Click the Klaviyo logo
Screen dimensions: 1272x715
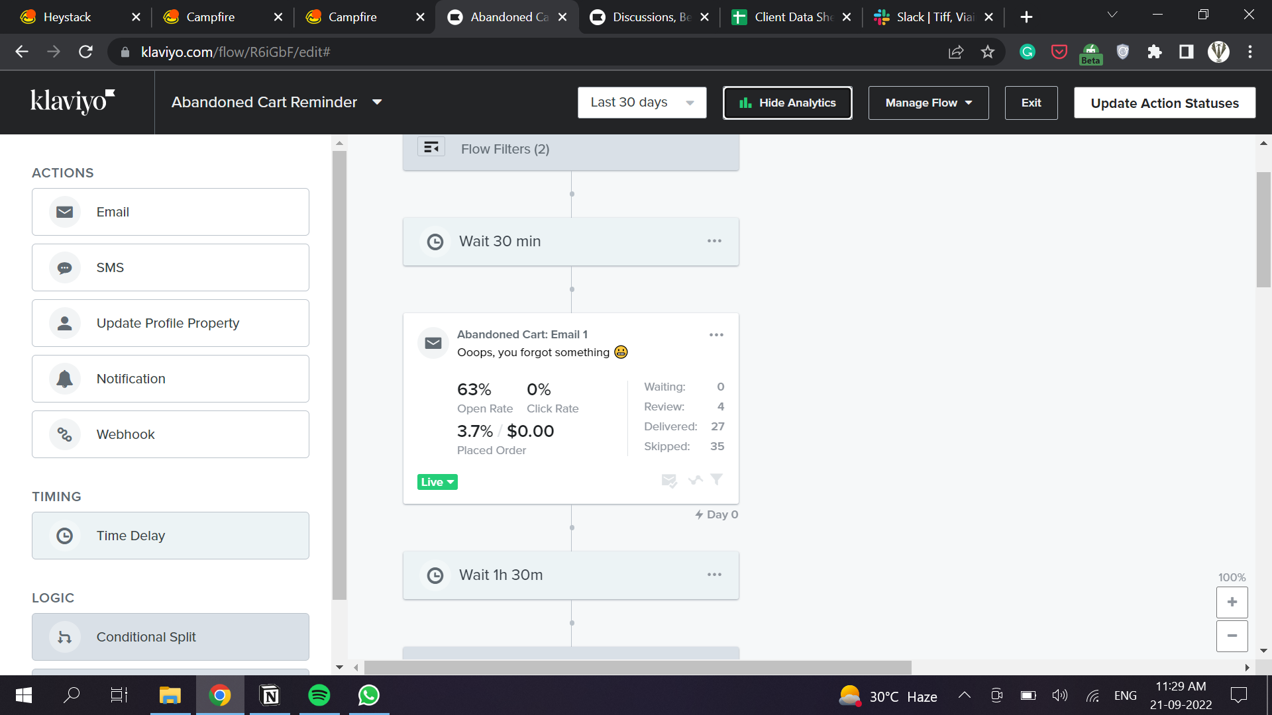click(x=72, y=101)
